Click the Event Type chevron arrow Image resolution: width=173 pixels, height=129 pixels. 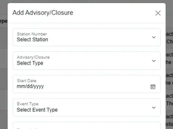(x=154, y=107)
